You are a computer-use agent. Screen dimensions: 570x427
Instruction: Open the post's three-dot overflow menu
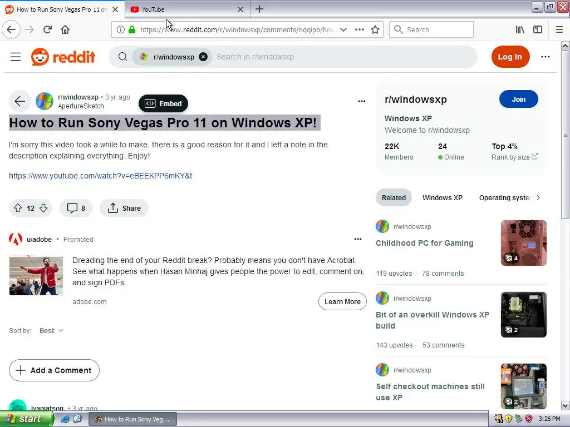click(x=362, y=101)
